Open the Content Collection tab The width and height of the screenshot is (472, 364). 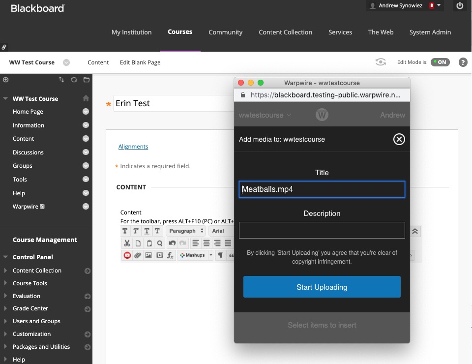(285, 32)
